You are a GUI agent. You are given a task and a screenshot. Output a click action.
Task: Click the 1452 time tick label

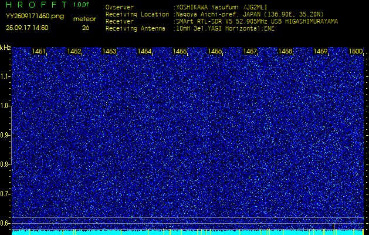(x=74, y=51)
